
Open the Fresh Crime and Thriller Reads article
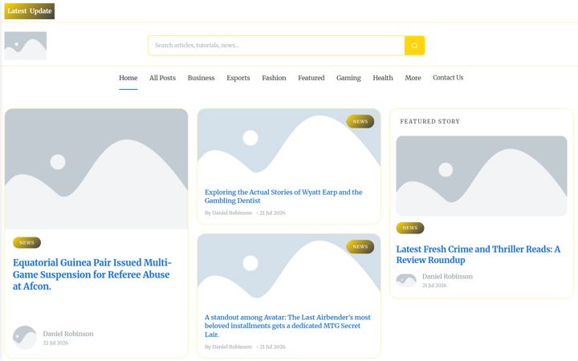click(x=478, y=254)
